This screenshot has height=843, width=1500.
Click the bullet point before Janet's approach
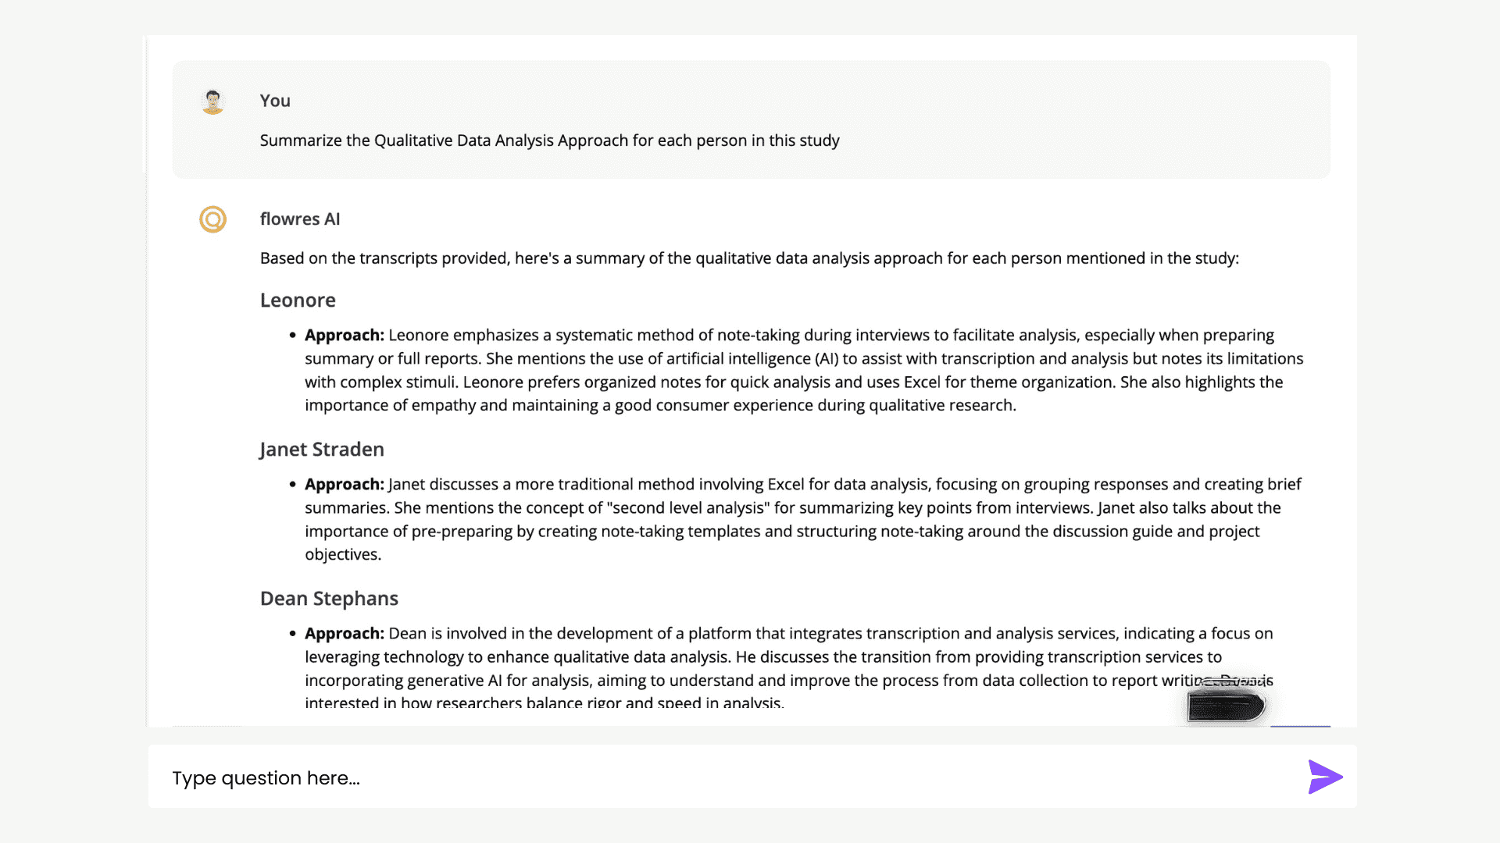point(292,485)
